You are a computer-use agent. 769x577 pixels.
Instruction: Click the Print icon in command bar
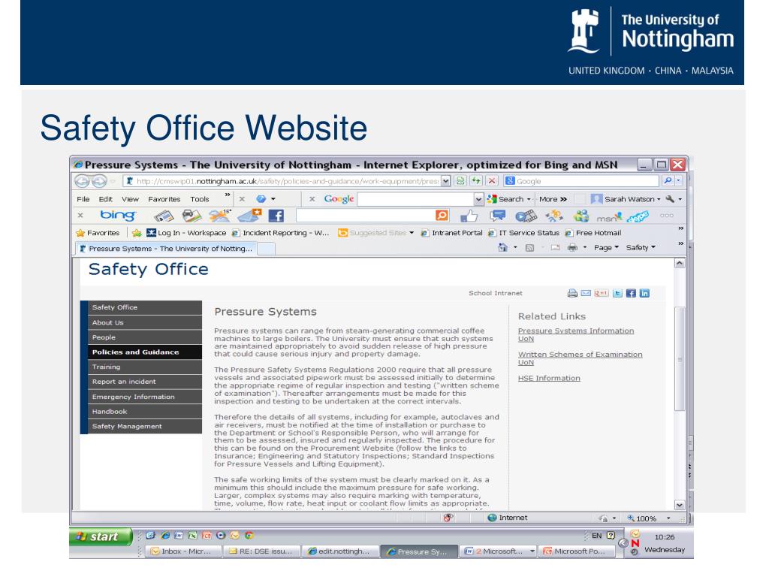click(572, 248)
